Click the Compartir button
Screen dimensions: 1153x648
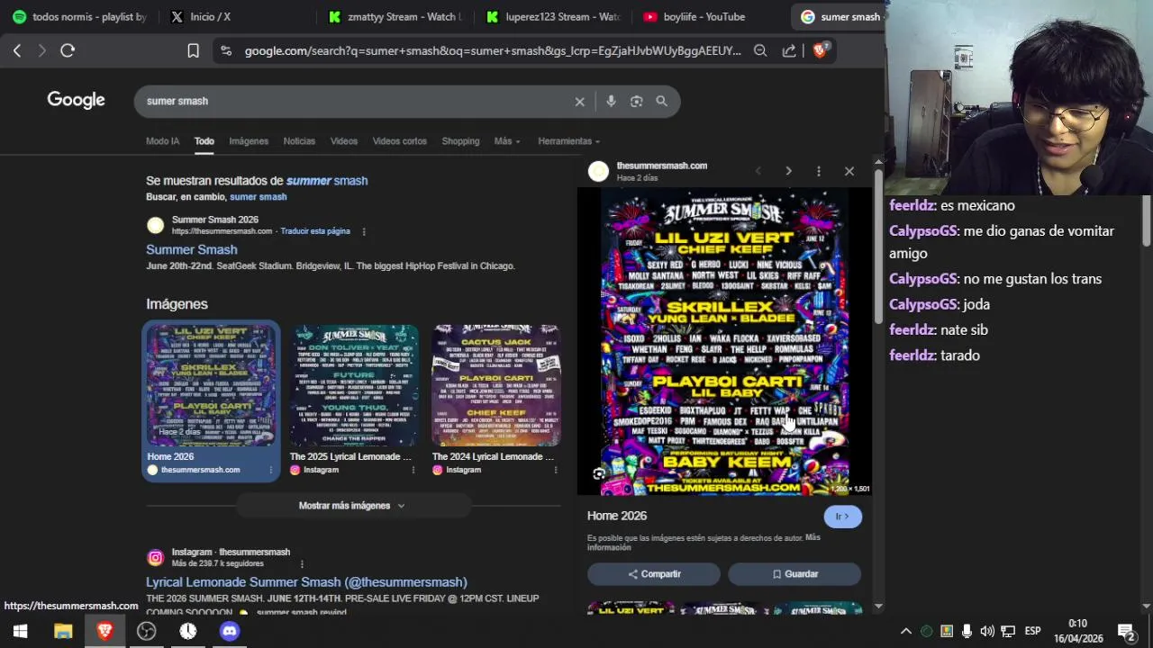654,574
